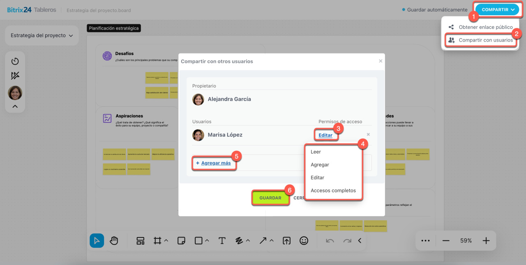526x265 pixels.
Task: Expand the Estrategia del proyecto dropdown
Action: pyautogui.click(x=42, y=36)
